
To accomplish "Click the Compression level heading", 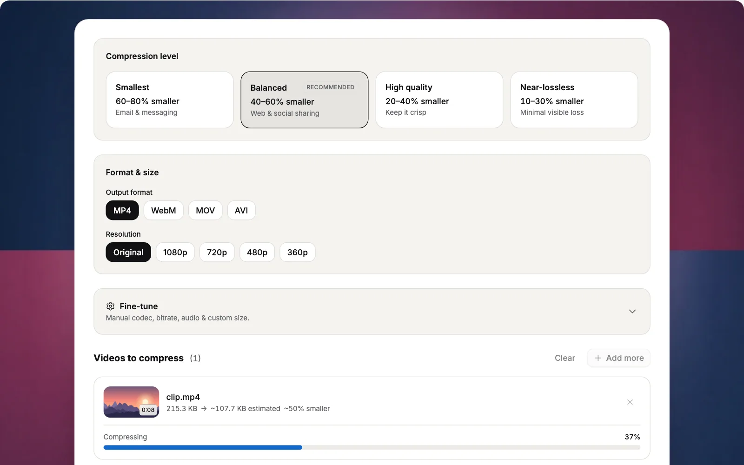I will (142, 56).
